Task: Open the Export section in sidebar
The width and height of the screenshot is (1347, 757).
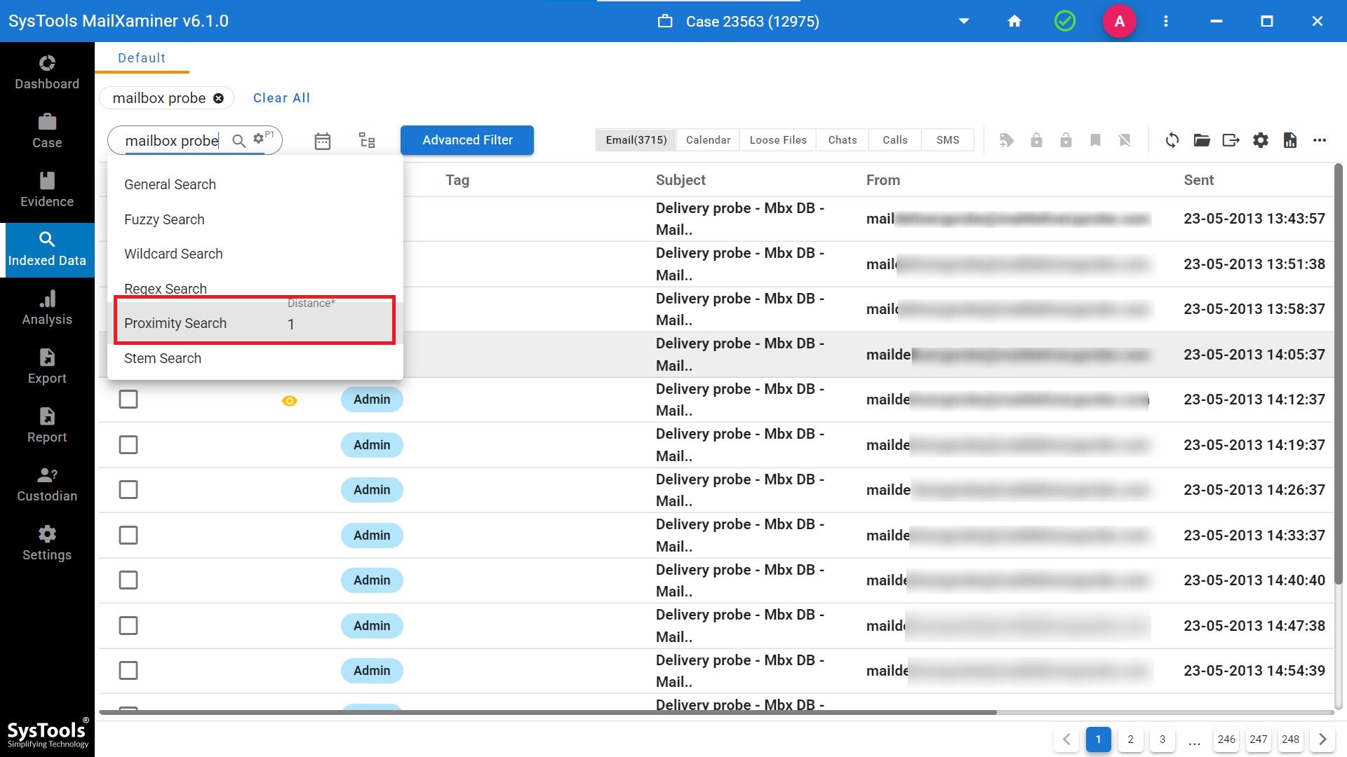Action: [47, 367]
